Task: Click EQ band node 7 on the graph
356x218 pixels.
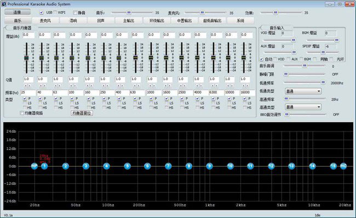Action: pos(168,166)
